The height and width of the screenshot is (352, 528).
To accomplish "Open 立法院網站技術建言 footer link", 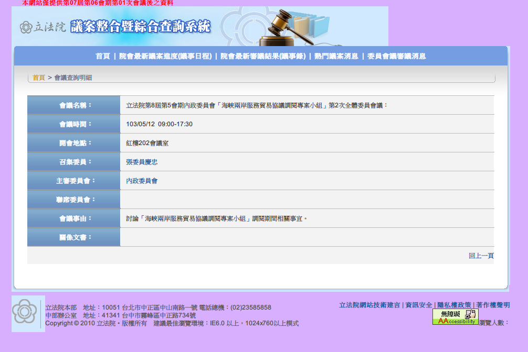I will tap(369, 305).
